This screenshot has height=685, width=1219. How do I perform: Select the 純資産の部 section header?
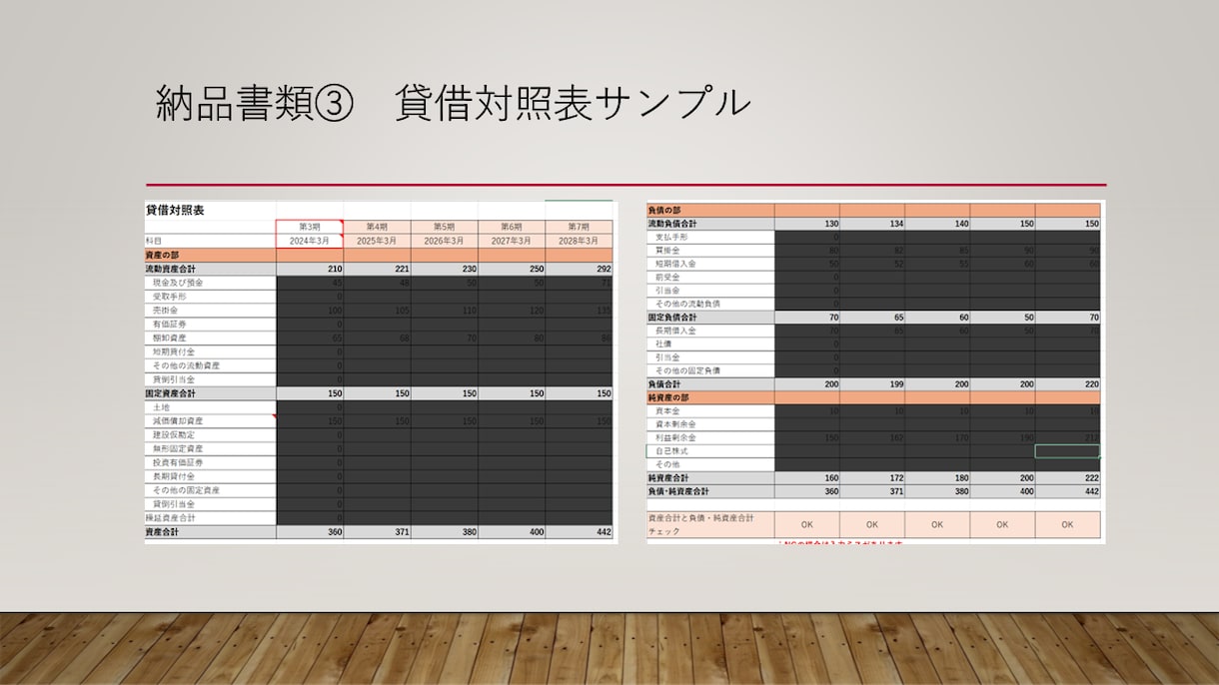(x=710, y=397)
